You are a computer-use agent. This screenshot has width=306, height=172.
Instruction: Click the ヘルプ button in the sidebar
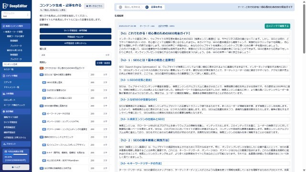point(16,167)
